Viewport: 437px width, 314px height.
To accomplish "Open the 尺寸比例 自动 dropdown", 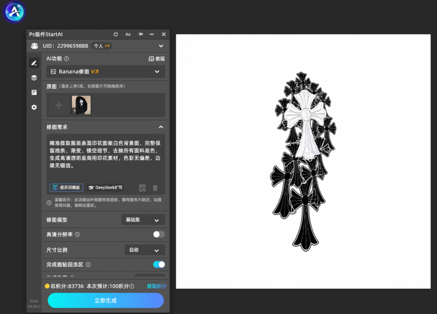I will click(x=145, y=250).
